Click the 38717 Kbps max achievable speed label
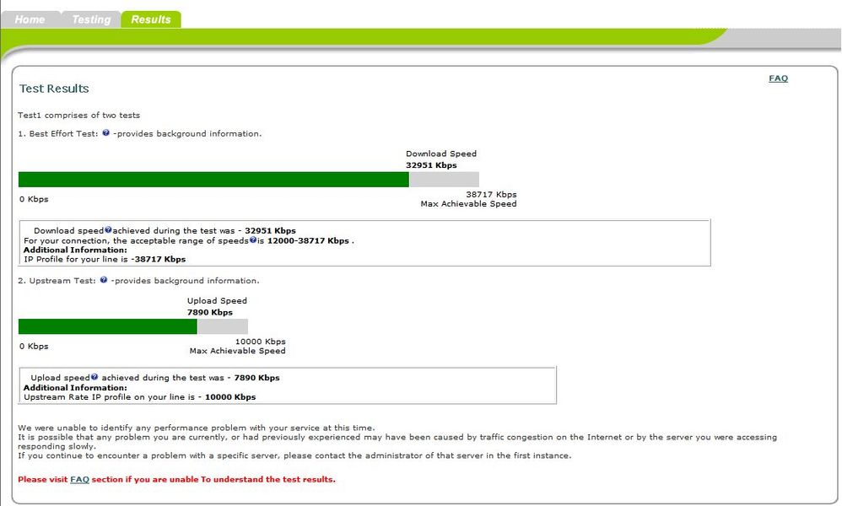This screenshot has width=842, height=506. (491, 194)
